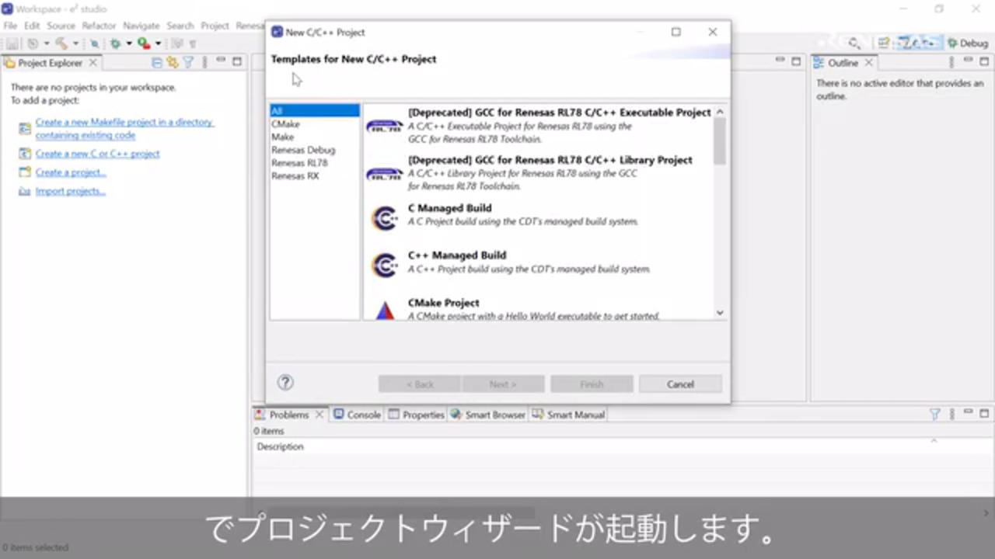The height and width of the screenshot is (559, 995).
Task: Switch to the Console tab
Action: [x=358, y=415]
